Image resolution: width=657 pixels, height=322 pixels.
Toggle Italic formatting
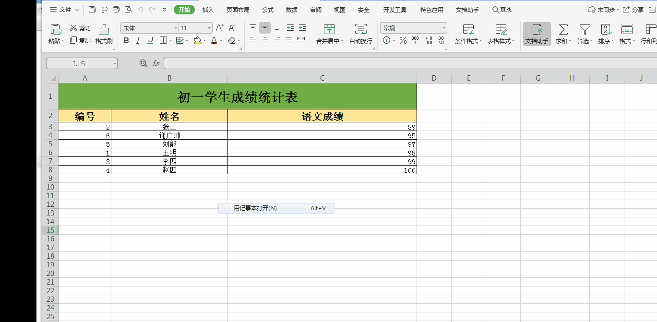point(138,41)
